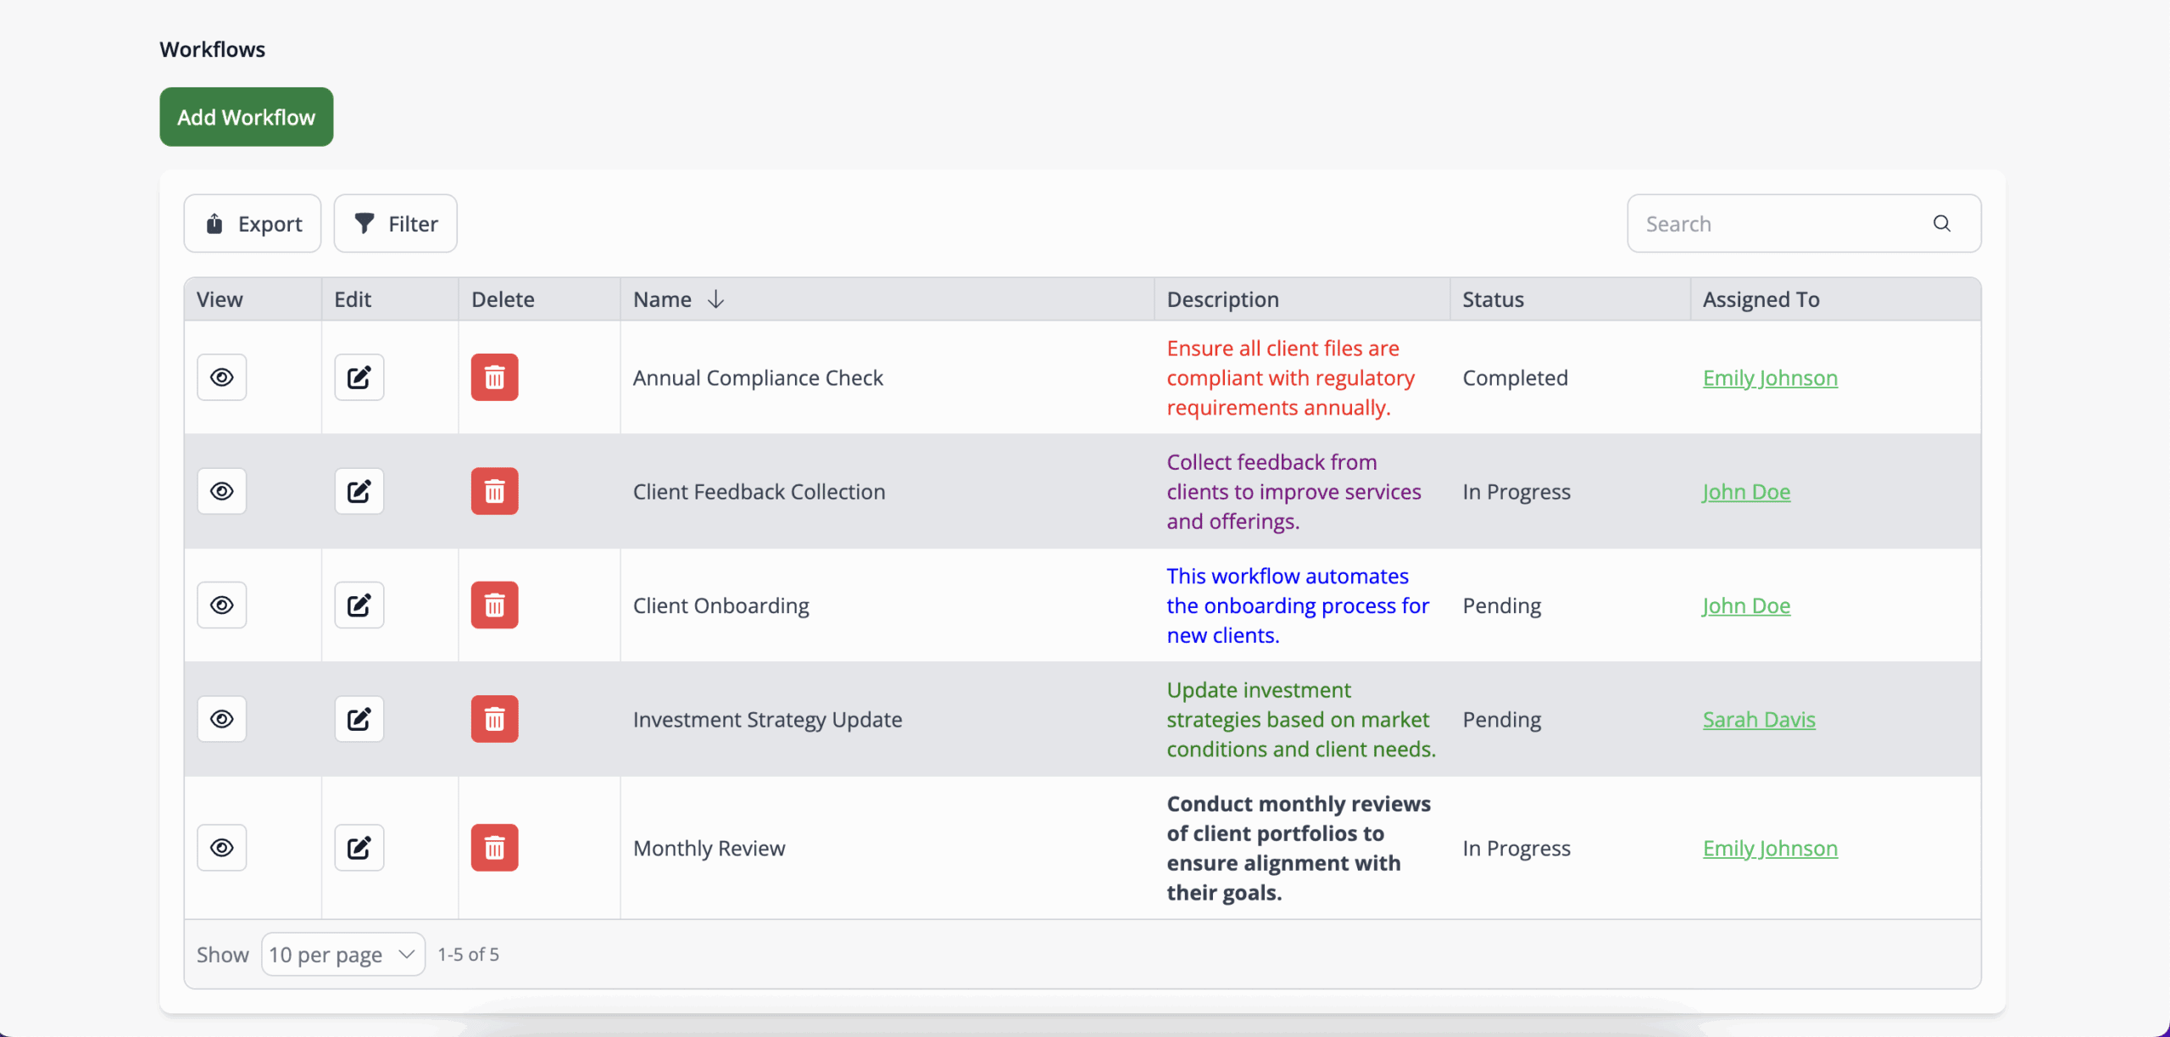Open edit icon for Client Feedback Collection
The width and height of the screenshot is (2170, 1037).
click(359, 490)
